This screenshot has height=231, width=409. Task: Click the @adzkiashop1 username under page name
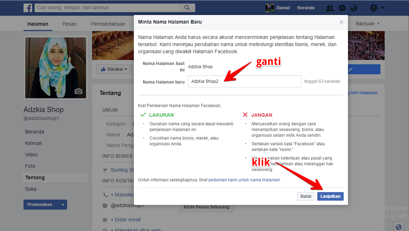tap(41, 118)
